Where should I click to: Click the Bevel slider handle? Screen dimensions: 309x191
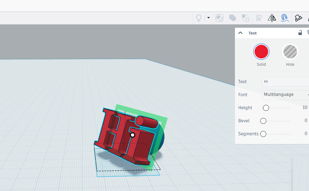tap(263, 121)
